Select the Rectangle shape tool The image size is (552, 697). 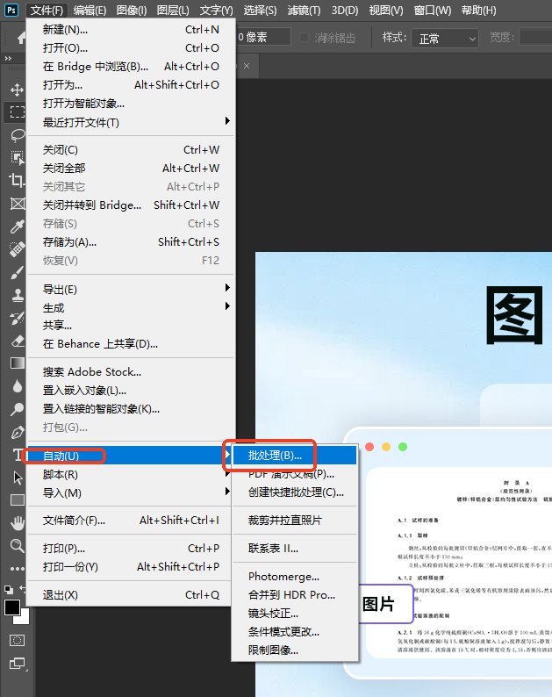[x=17, y=500]
